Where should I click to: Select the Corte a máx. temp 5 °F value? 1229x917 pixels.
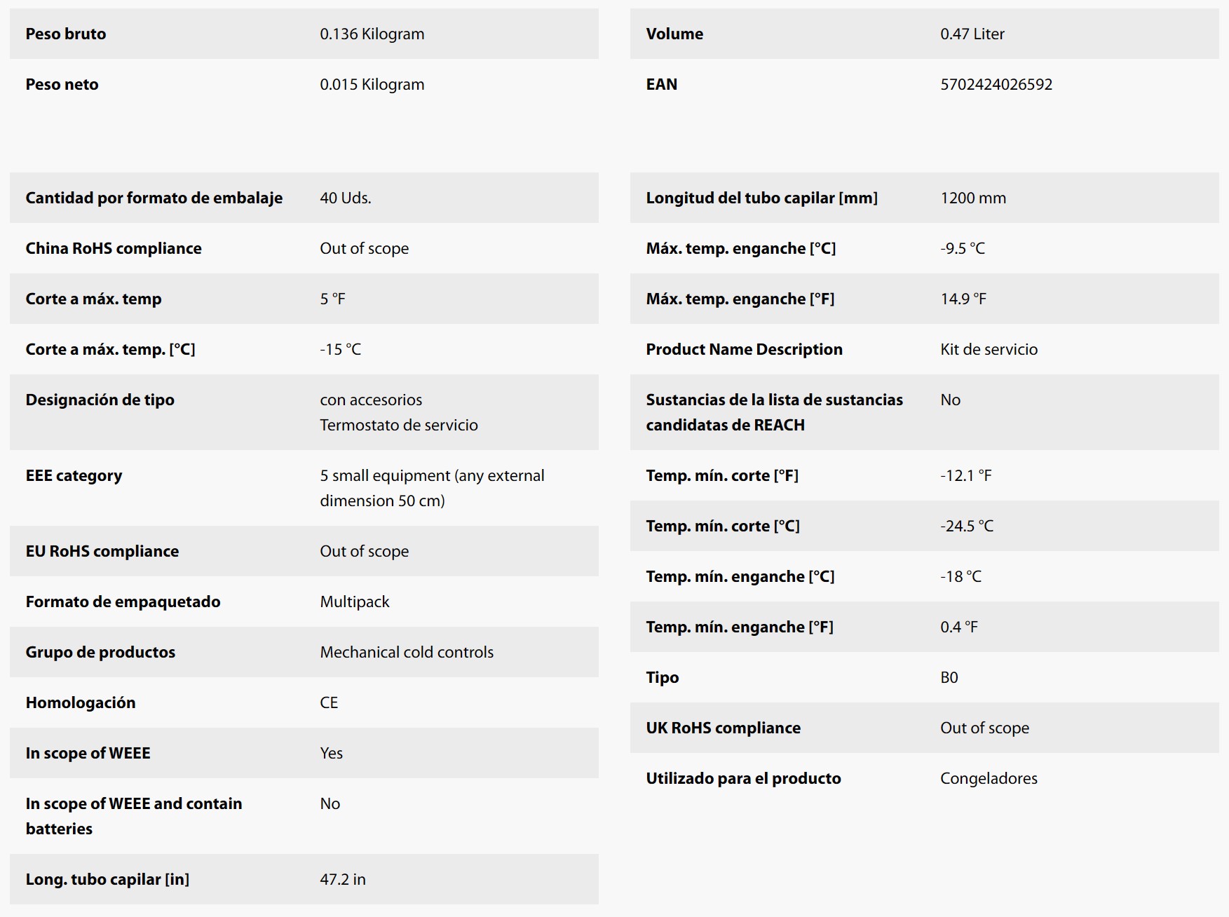tap(332, 299)
